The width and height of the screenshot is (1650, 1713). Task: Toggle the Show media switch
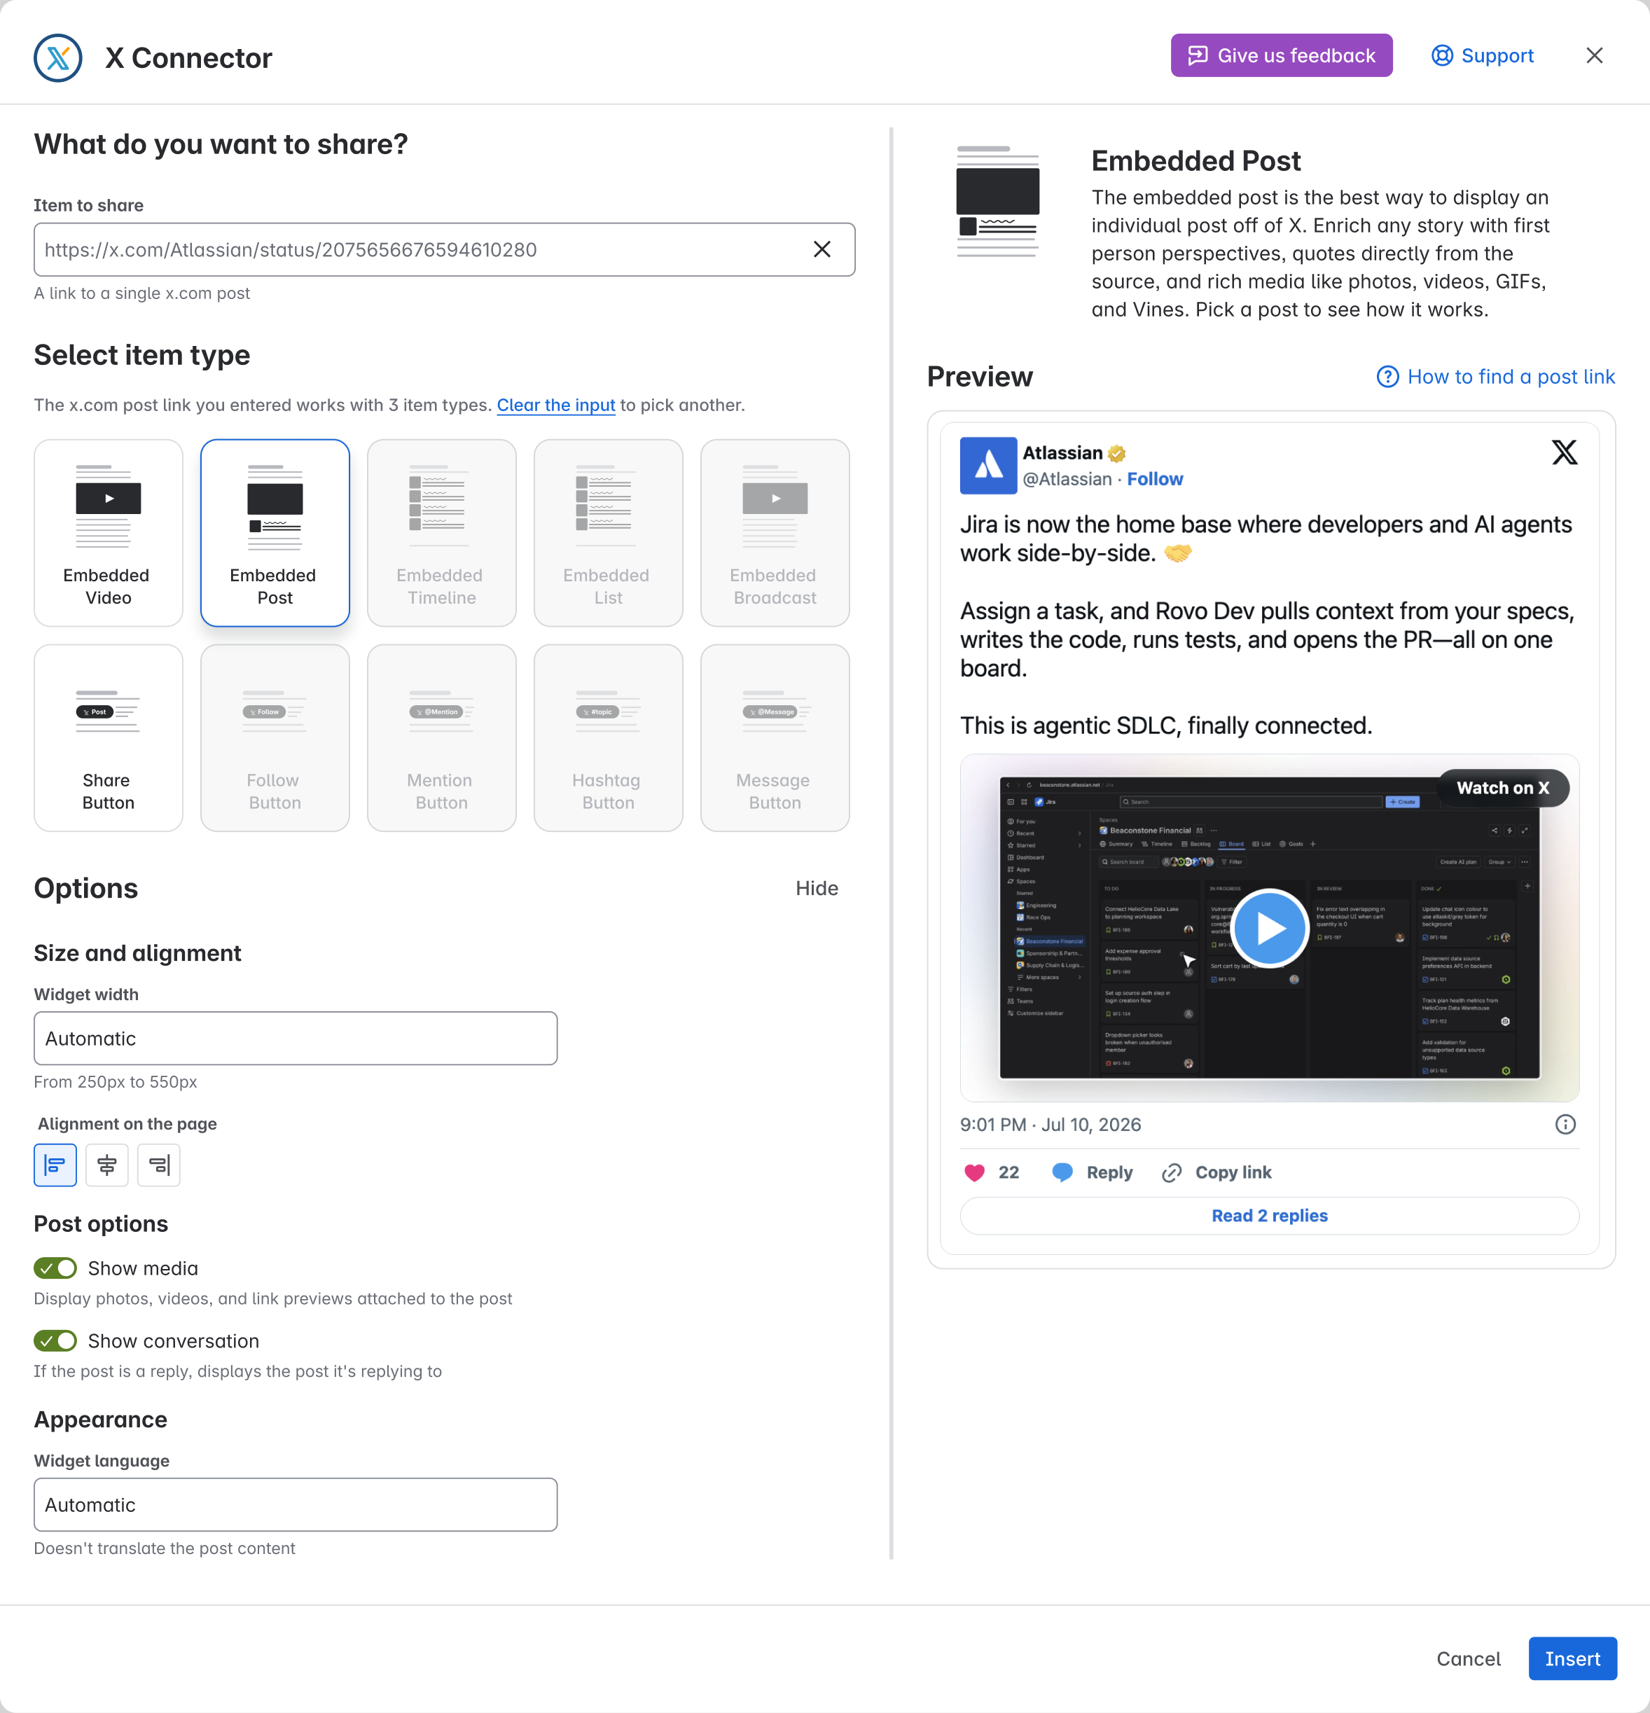[55, 1268]
